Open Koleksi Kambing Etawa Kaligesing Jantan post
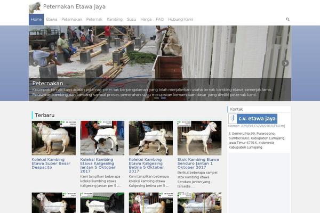Viewport: 320px width, 213px height. (x=98, y=165)
